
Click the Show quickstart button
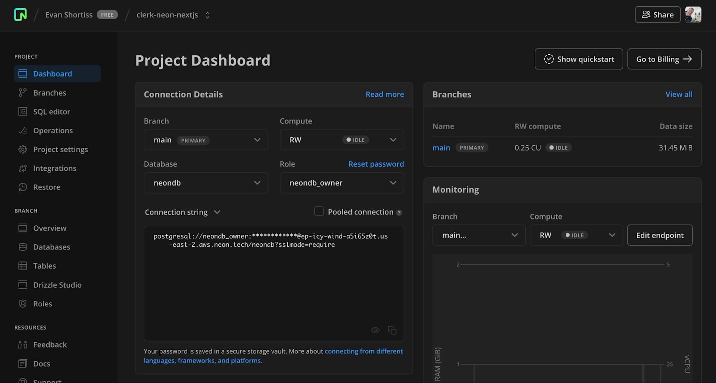tap(579, 59)
